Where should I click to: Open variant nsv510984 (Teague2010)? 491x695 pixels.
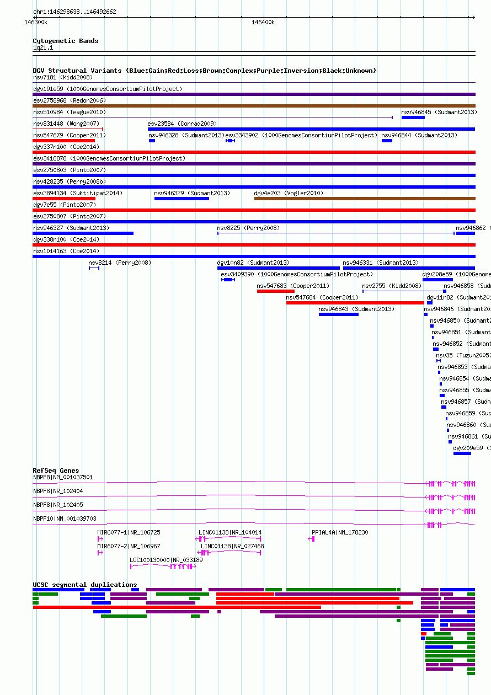pos(69,113)
